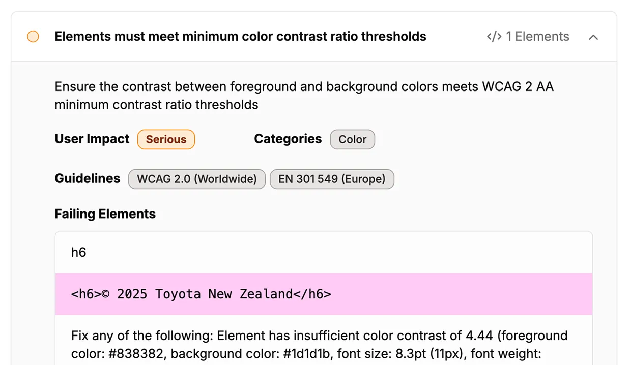
Task: Click the WCAG 2 AA description paragraph
Action: (x=304, y=96)
